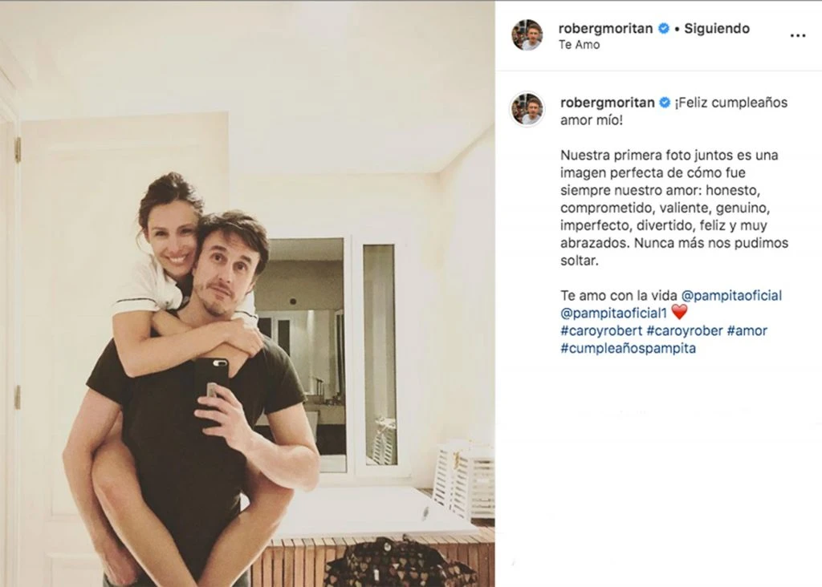Click the caption text starting Nuestra primera foto
822x587 pixels.
coord(674,208)
